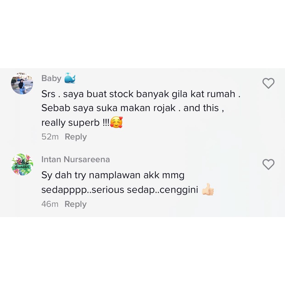Screen dimensions: 285x285
Task: Click the thumbs up emoji
Action: 208,189
